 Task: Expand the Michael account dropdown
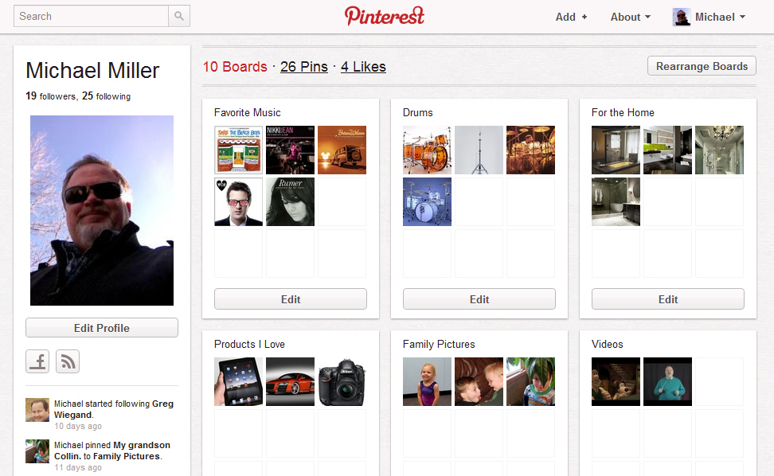[x=720, y=17]
